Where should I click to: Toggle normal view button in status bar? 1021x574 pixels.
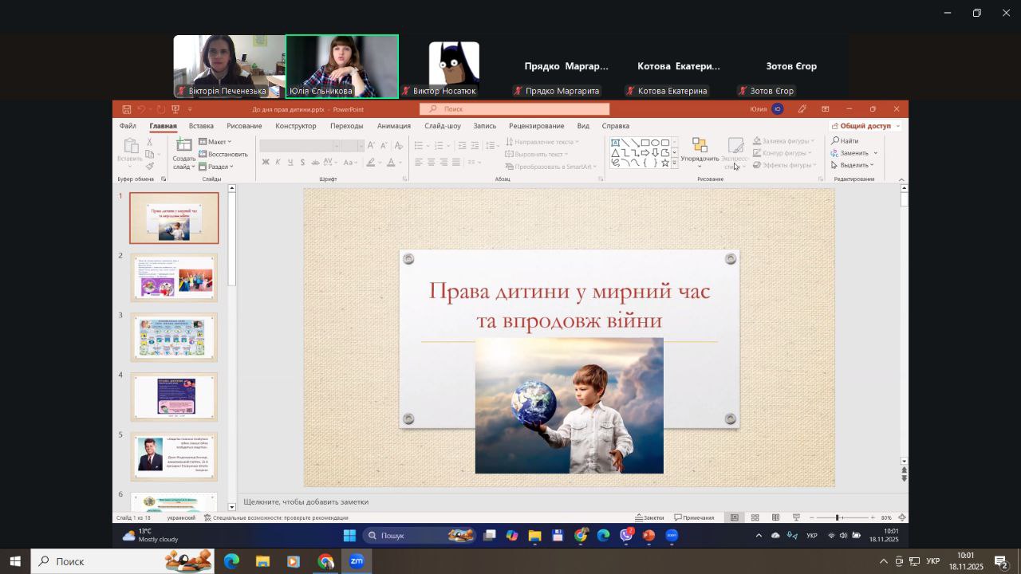[x=735, y=518]
